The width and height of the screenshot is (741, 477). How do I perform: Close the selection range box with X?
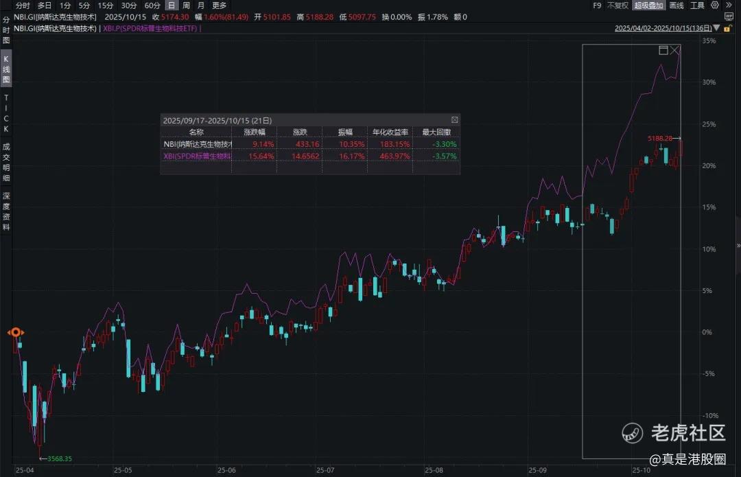(x=675, y=50)
